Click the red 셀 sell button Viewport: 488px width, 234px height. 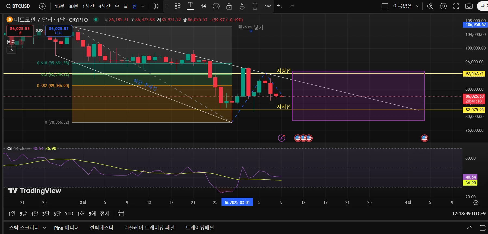[x=20, y=31]
